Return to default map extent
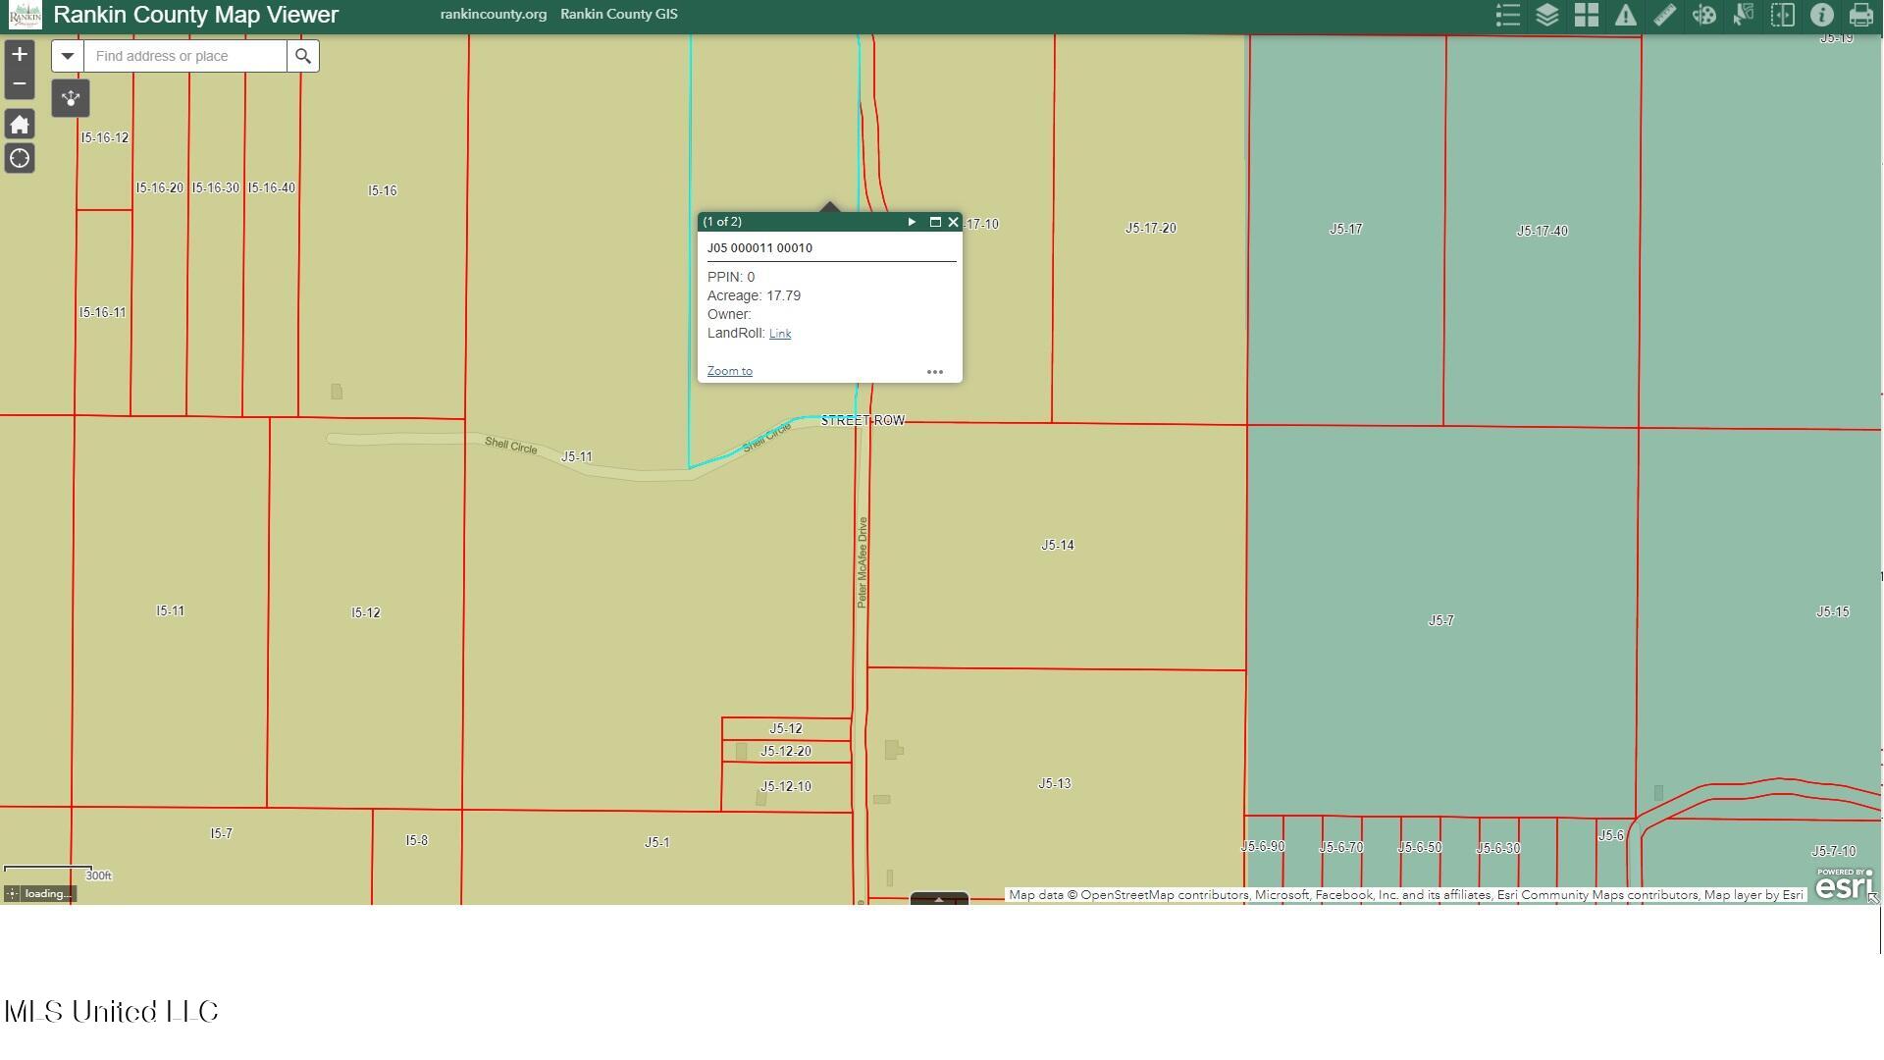 (20, 124)
